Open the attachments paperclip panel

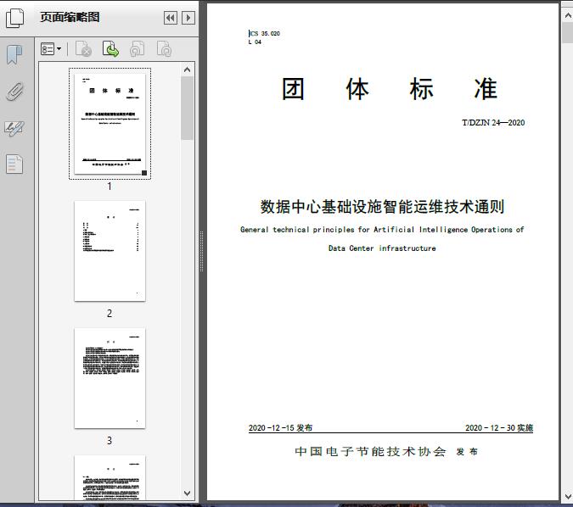[x=14, y=92]
